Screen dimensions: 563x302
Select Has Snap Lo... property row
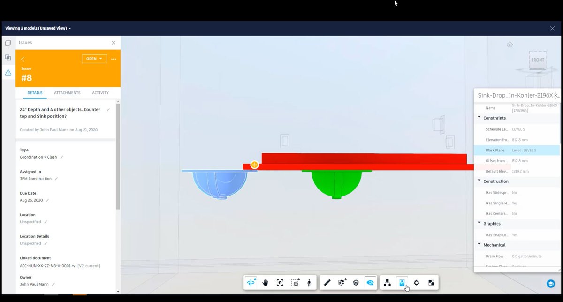[517, 235]
